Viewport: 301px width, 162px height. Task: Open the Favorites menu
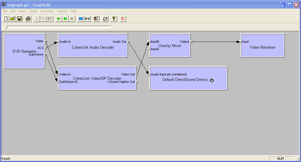pyautogui.click(x=47, y=11)
